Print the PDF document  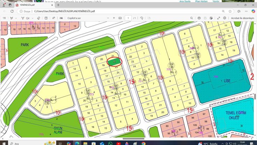tap(199, 18)
